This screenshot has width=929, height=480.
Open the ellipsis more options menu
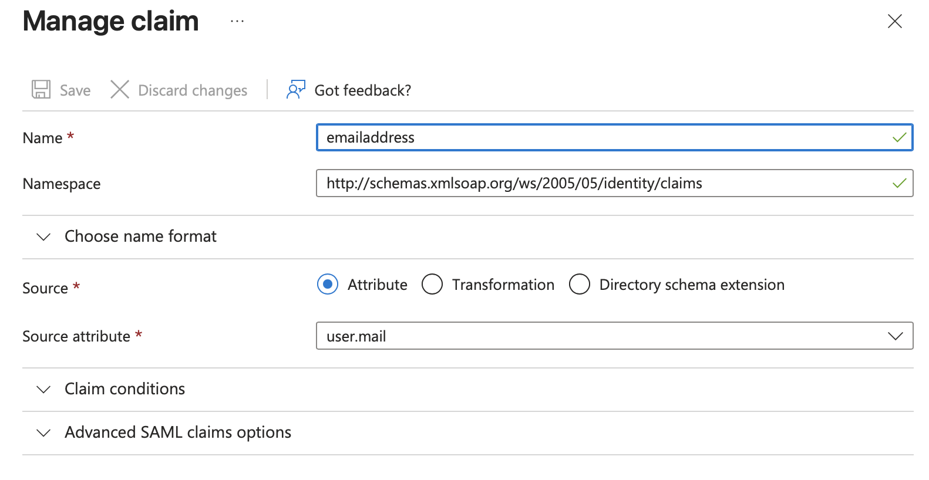[x=237, y=22]
